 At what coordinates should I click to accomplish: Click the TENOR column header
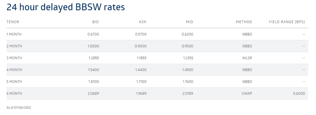pyautogui.click(x=13, y=22)
